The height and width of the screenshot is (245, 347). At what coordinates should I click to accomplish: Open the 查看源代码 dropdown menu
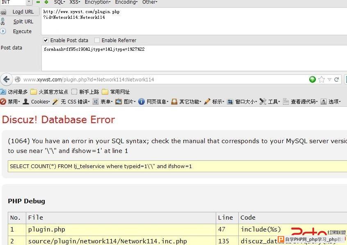pos(304,101)
